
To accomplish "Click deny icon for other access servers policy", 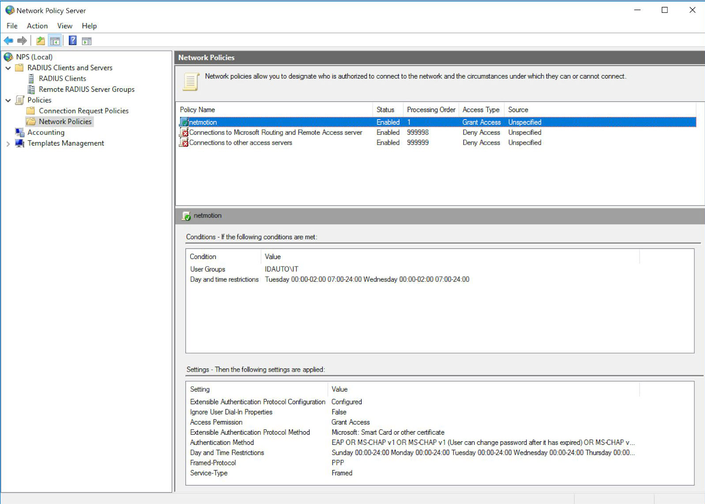I will tap(184, 143).
